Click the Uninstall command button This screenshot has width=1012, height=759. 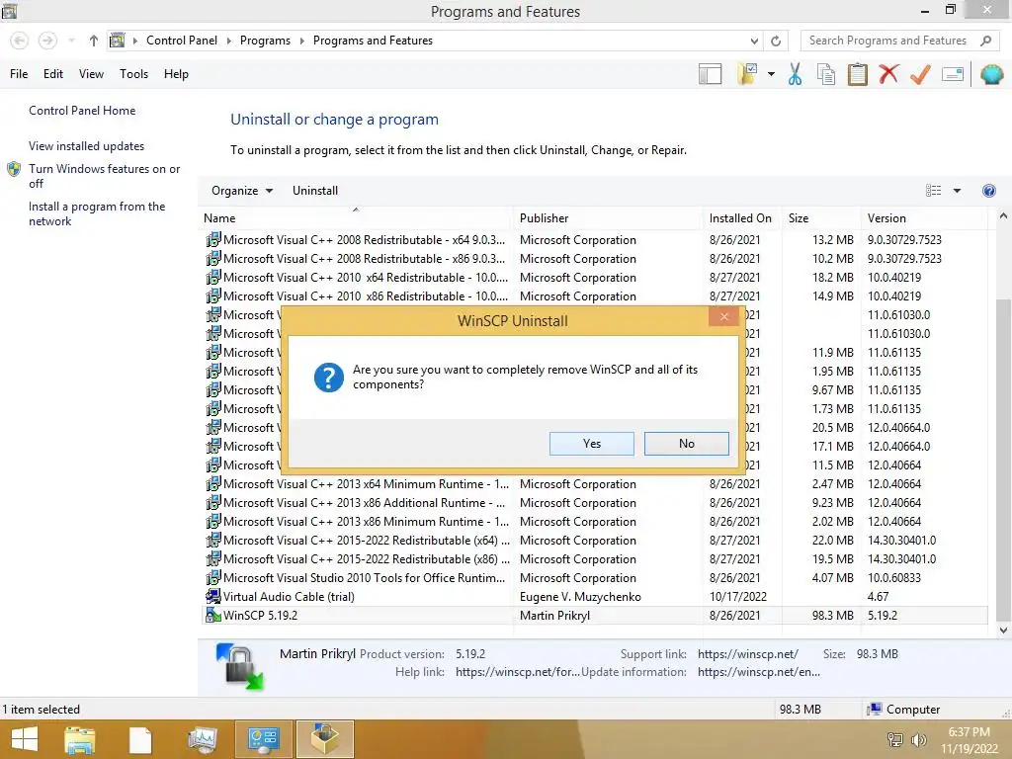[315, 191]
